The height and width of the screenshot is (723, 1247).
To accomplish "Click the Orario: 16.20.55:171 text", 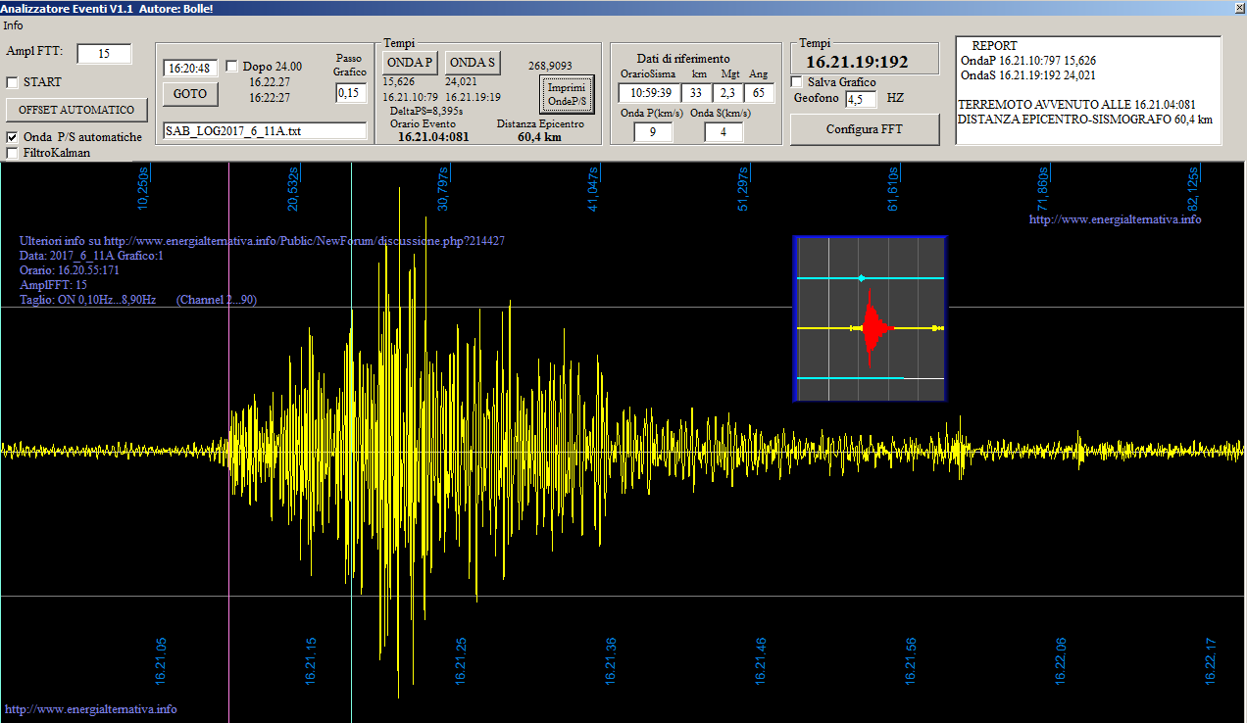I will pyautogui.click(x=70, y=270).
